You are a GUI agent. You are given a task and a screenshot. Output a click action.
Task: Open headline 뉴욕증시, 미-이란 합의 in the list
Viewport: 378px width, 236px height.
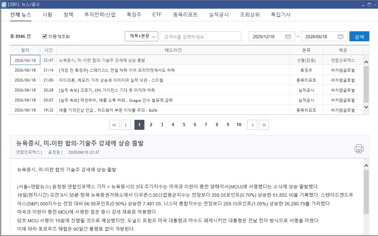[102, 60]
